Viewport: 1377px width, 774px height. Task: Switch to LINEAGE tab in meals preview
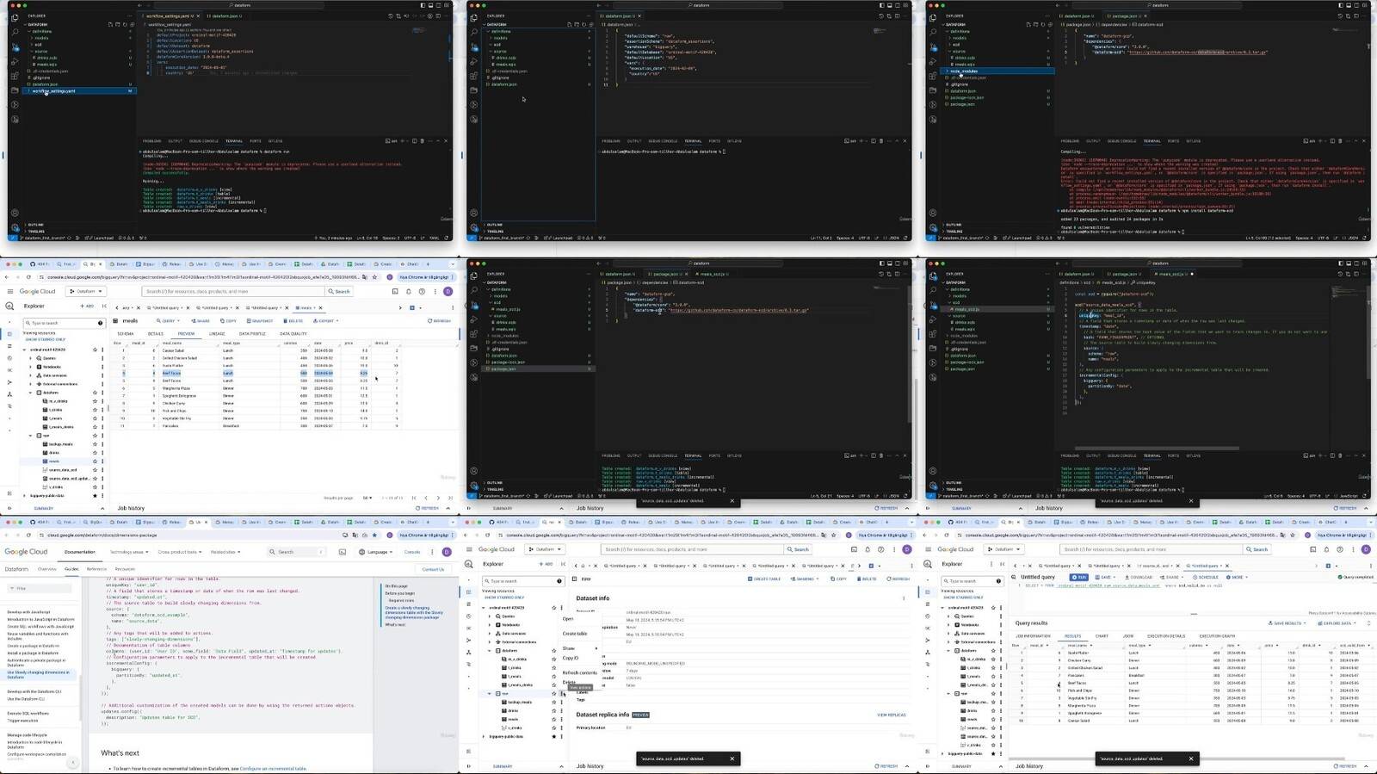[217, 333]
